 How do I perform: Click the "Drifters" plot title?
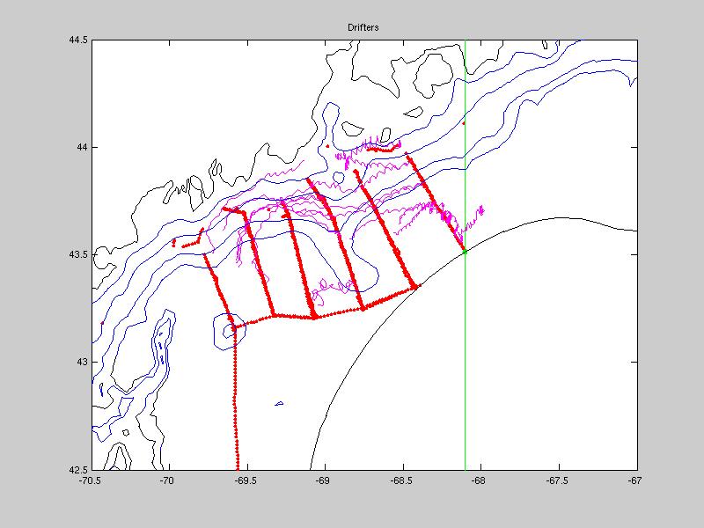tap(363, 29)
